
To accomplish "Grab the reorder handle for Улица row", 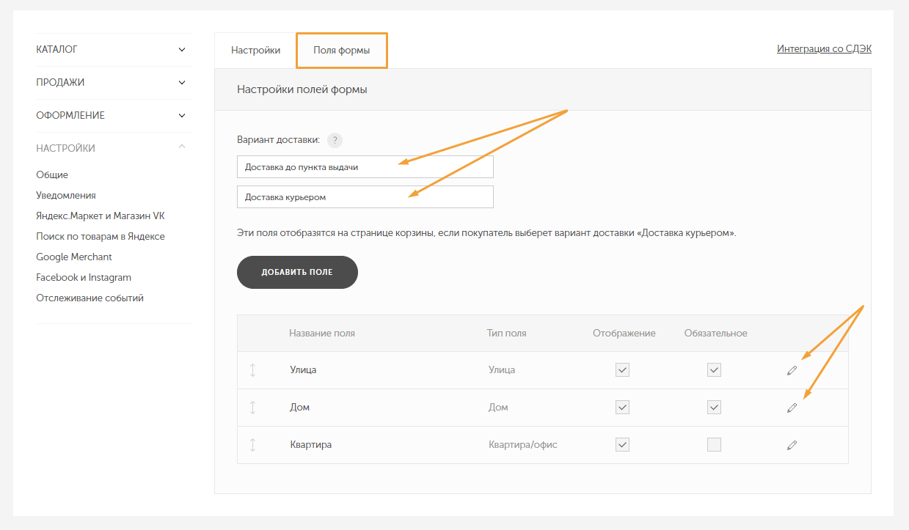I will point(252,370).
